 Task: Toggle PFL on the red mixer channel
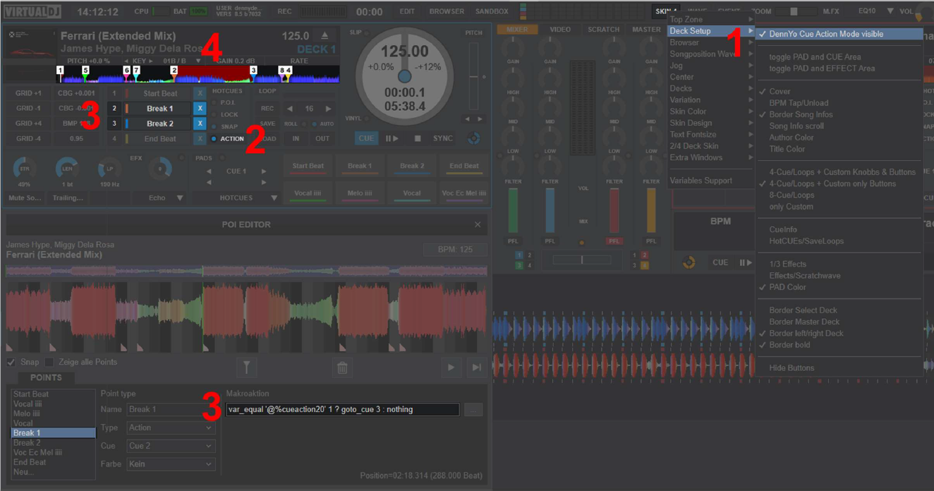click(x=614, y=241)
